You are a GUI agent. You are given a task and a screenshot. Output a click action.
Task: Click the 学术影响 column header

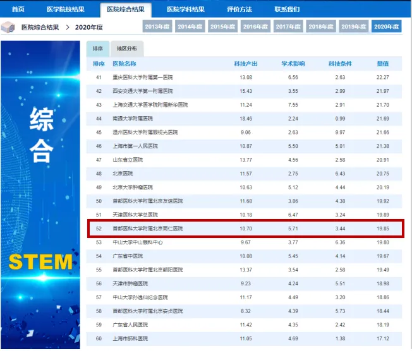[x=293, y=64]
